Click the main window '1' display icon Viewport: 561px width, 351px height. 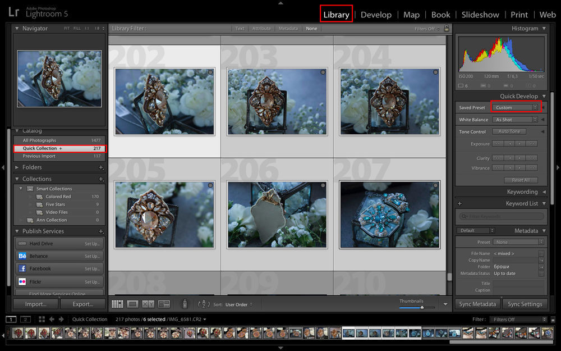point(11,319)
